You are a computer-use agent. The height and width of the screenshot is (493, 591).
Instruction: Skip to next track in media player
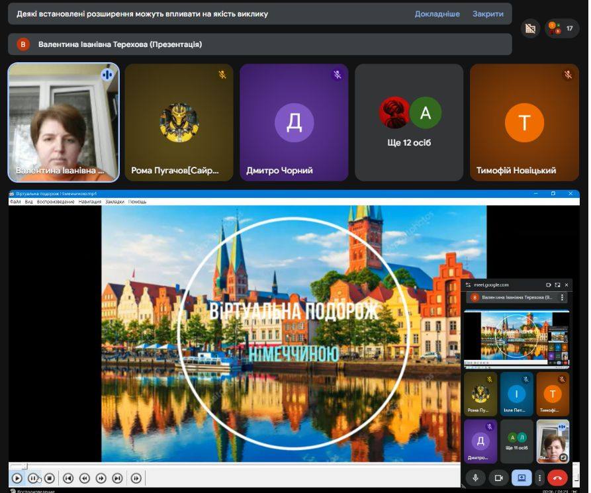118,478
